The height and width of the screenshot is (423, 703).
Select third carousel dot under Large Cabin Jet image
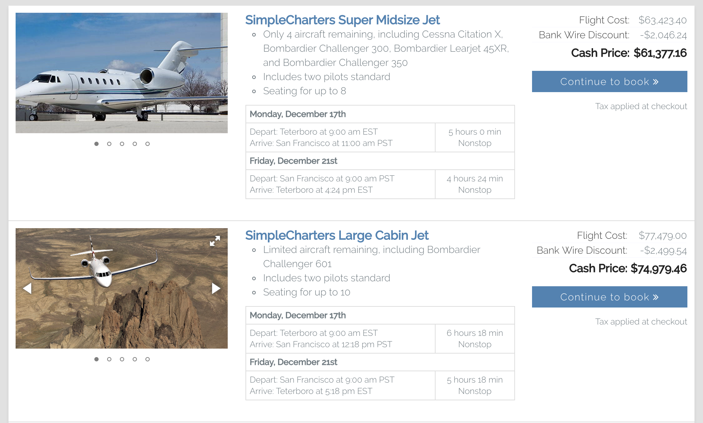122,359
